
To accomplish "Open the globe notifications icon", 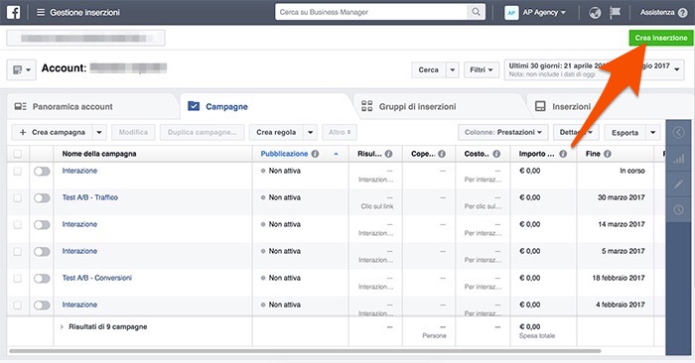I will coord(595,12).
